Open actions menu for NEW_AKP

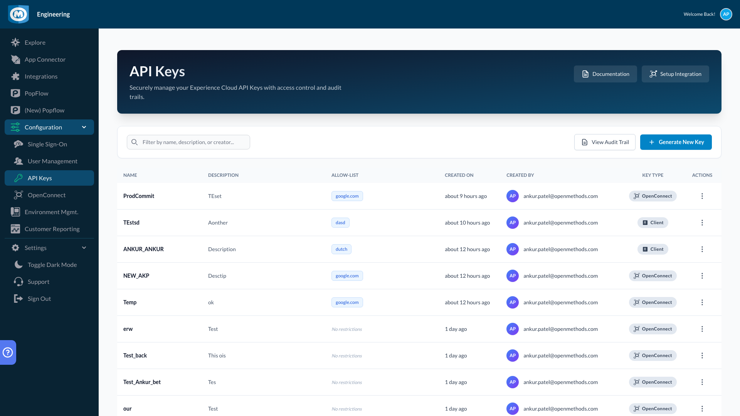pos(702,276)
